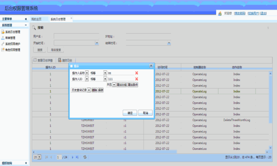Screen dimensions: 277x166
Task: Select the DeleteThreeMonthLog cell
Action: (x=237, y=120)
